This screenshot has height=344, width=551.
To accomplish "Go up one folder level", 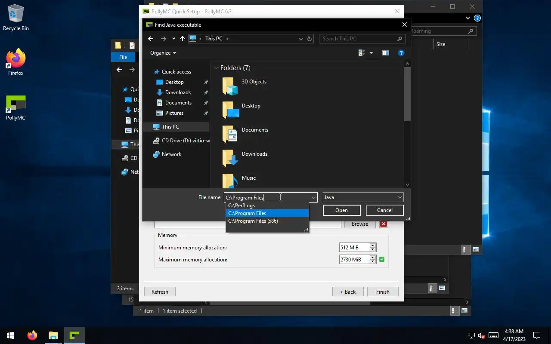I will [183, 39].
